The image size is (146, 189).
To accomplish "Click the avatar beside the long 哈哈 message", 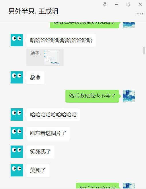I will tap(17, 40).
